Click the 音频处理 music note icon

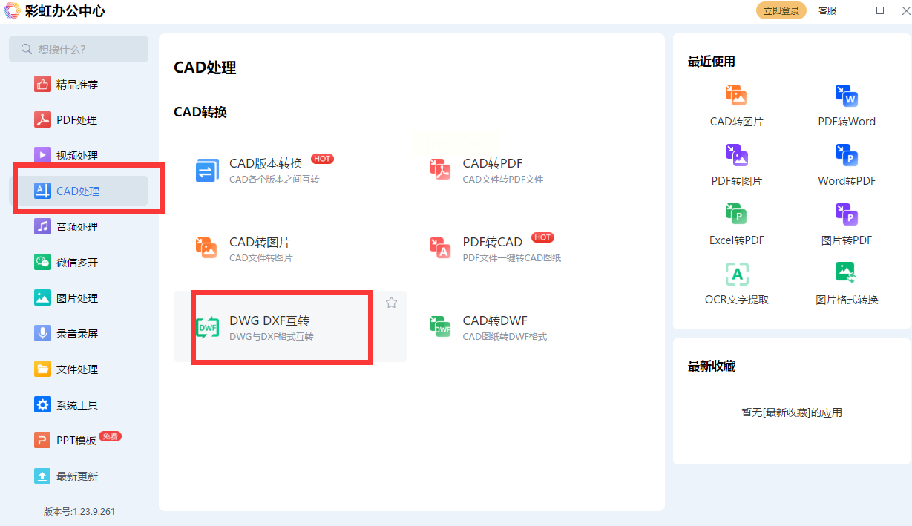42,226
